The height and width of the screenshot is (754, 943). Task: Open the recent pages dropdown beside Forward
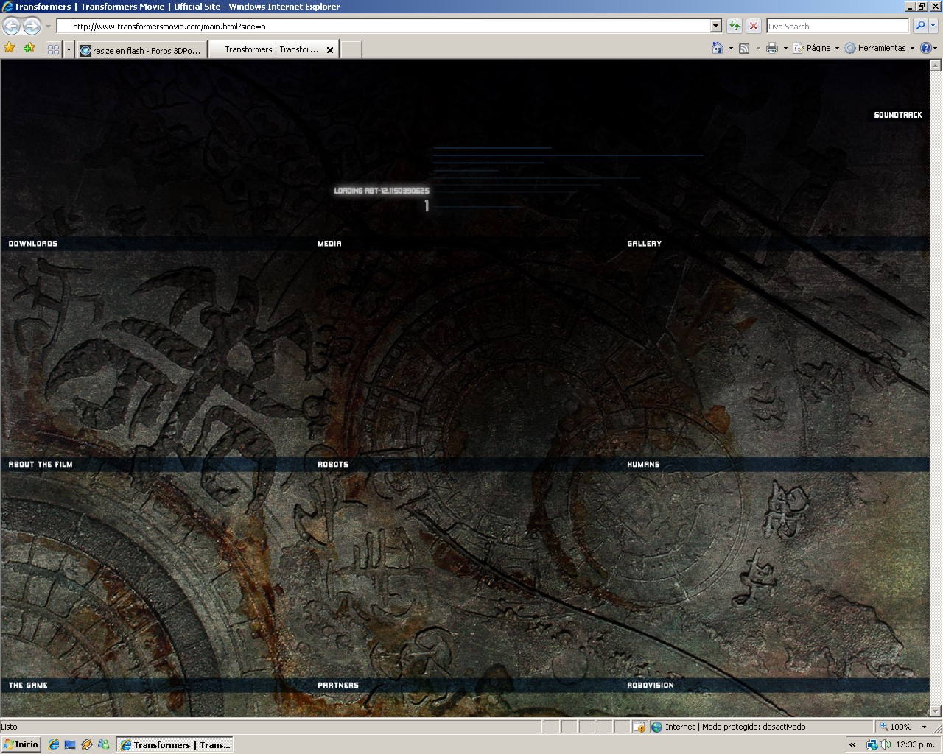[x=48, y=27]
